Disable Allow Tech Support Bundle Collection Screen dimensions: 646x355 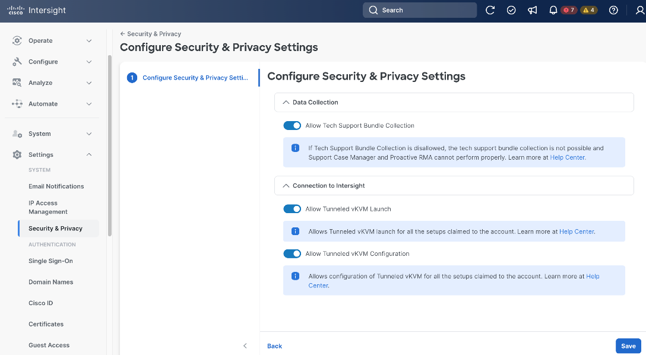click(292, 126)
